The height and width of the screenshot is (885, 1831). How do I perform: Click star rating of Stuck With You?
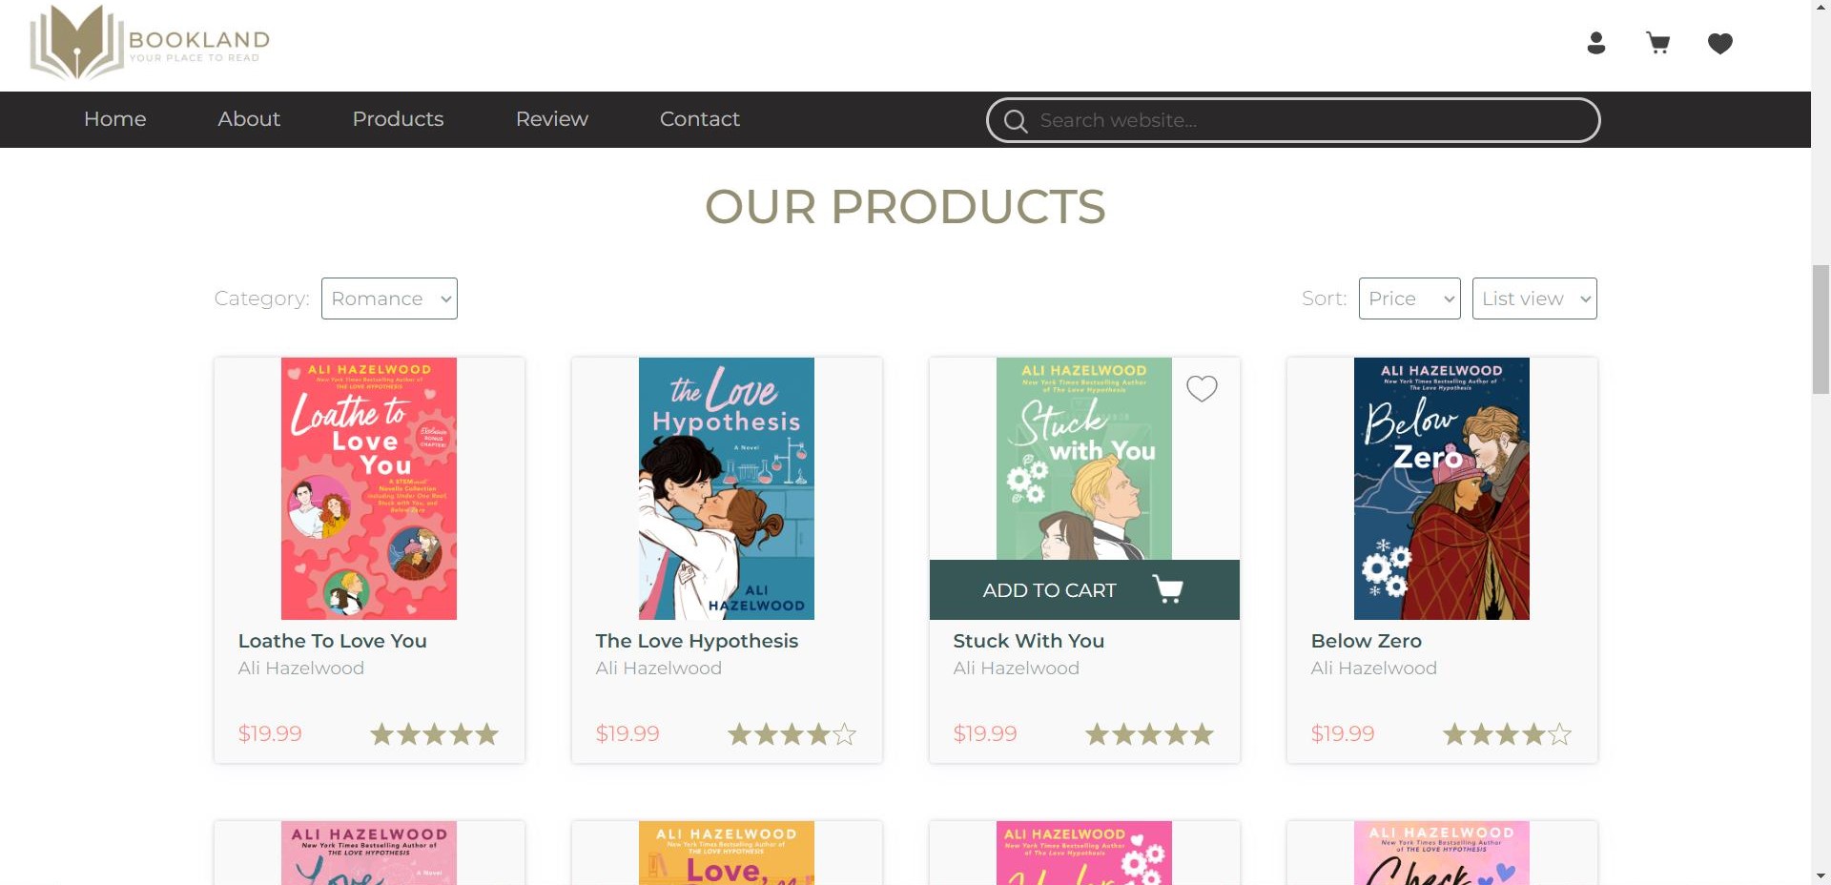click(x=1150, y=733)
